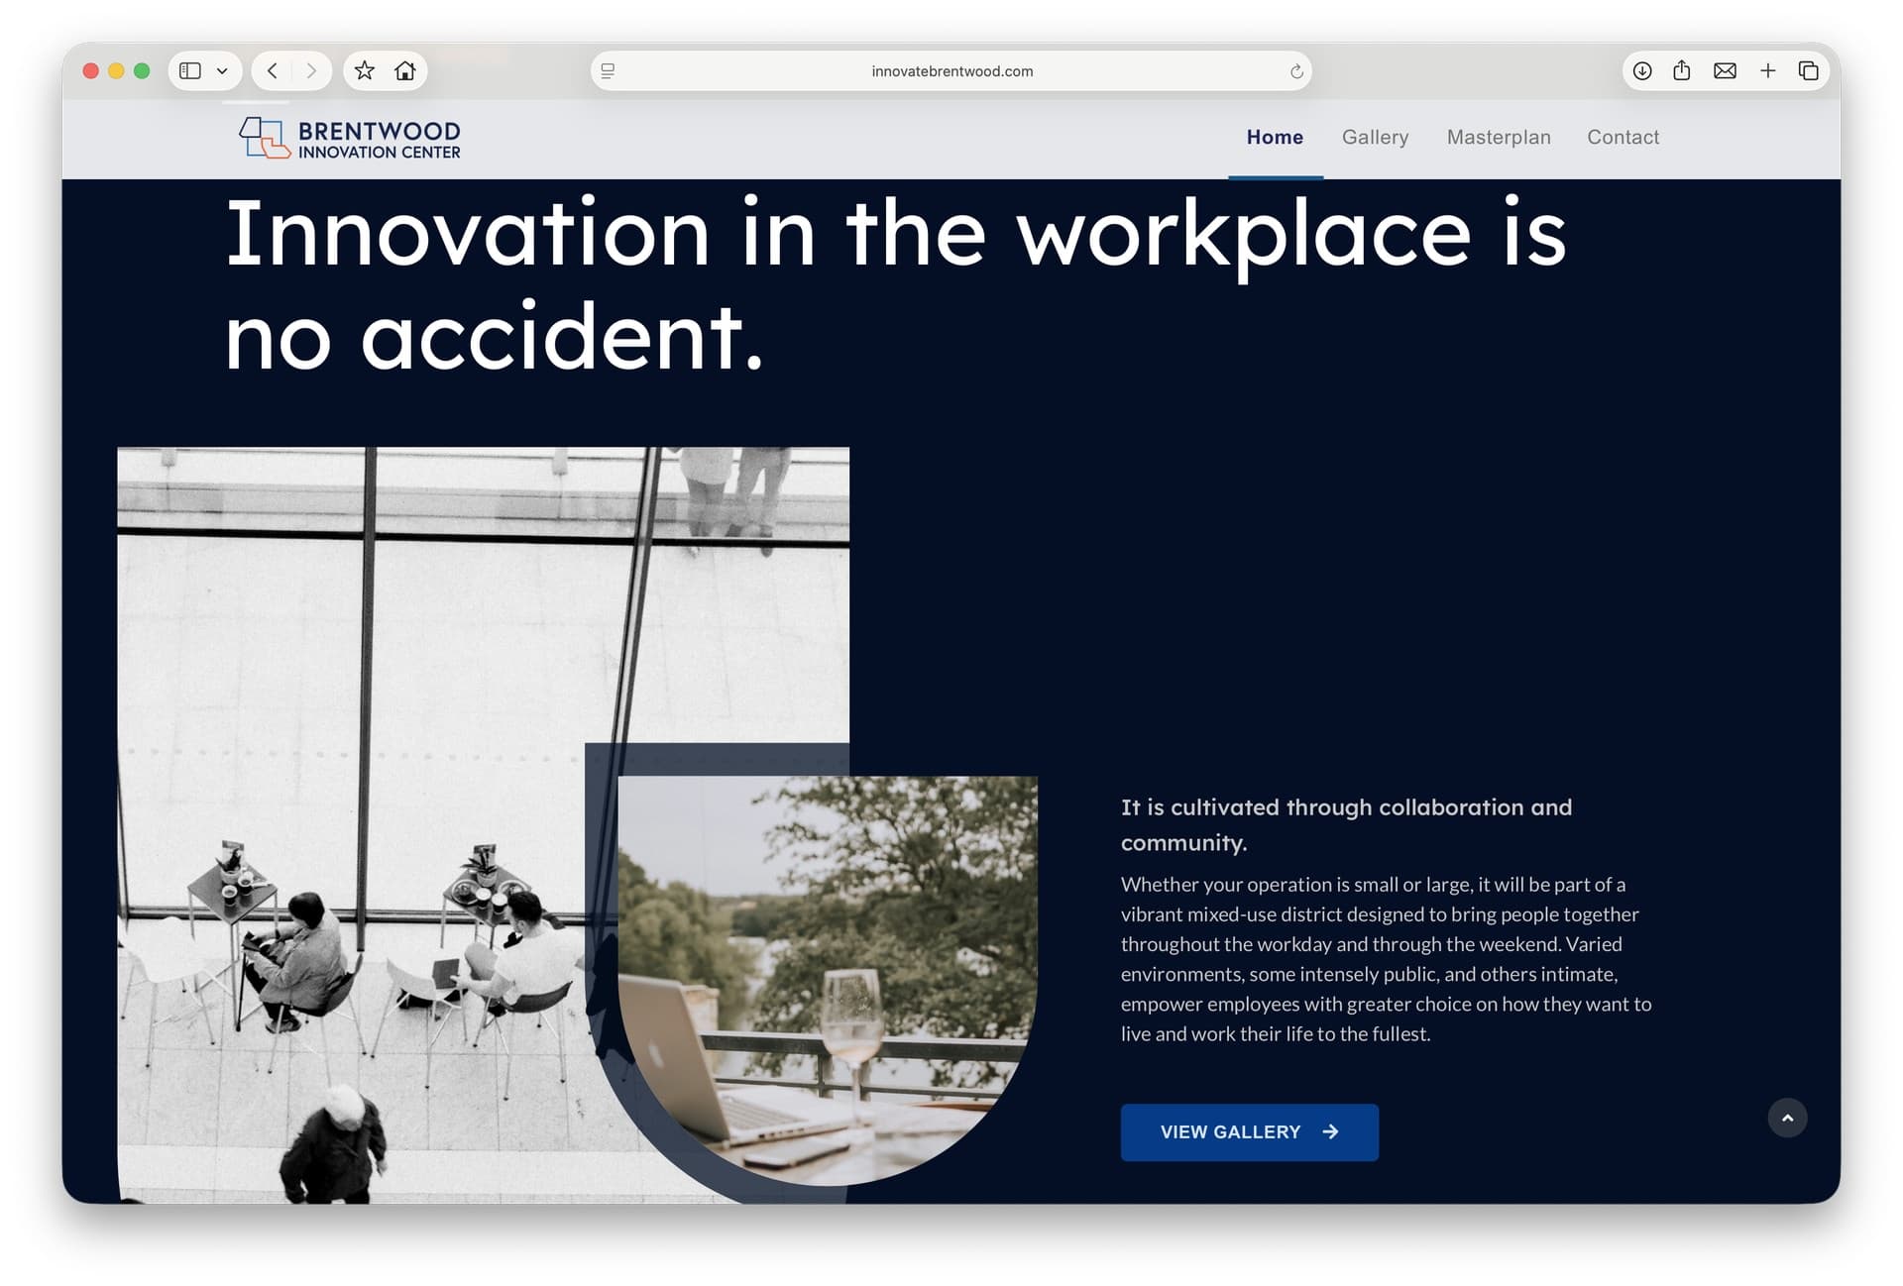The image size is (1903, 1286).
Task: Click the yellow minimize traffic light
Action: pos(116,70)
